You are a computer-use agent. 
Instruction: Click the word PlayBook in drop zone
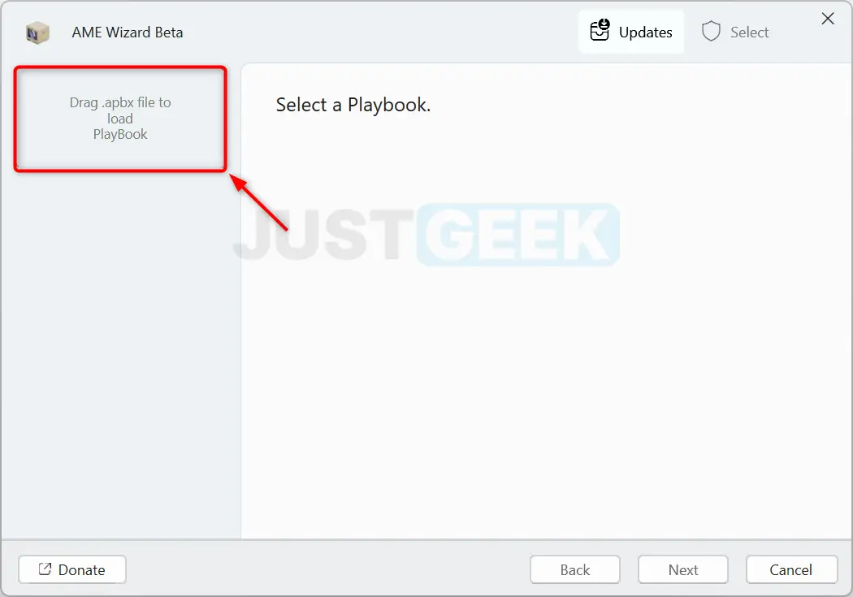point(120,134)
